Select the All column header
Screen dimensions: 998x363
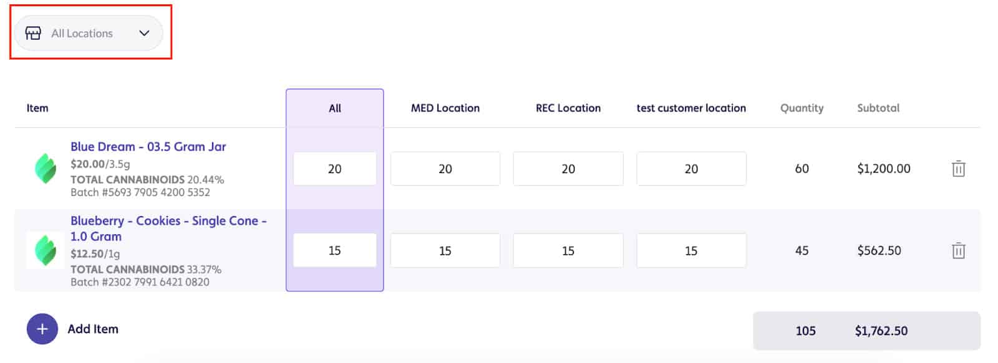click(335, 108)
